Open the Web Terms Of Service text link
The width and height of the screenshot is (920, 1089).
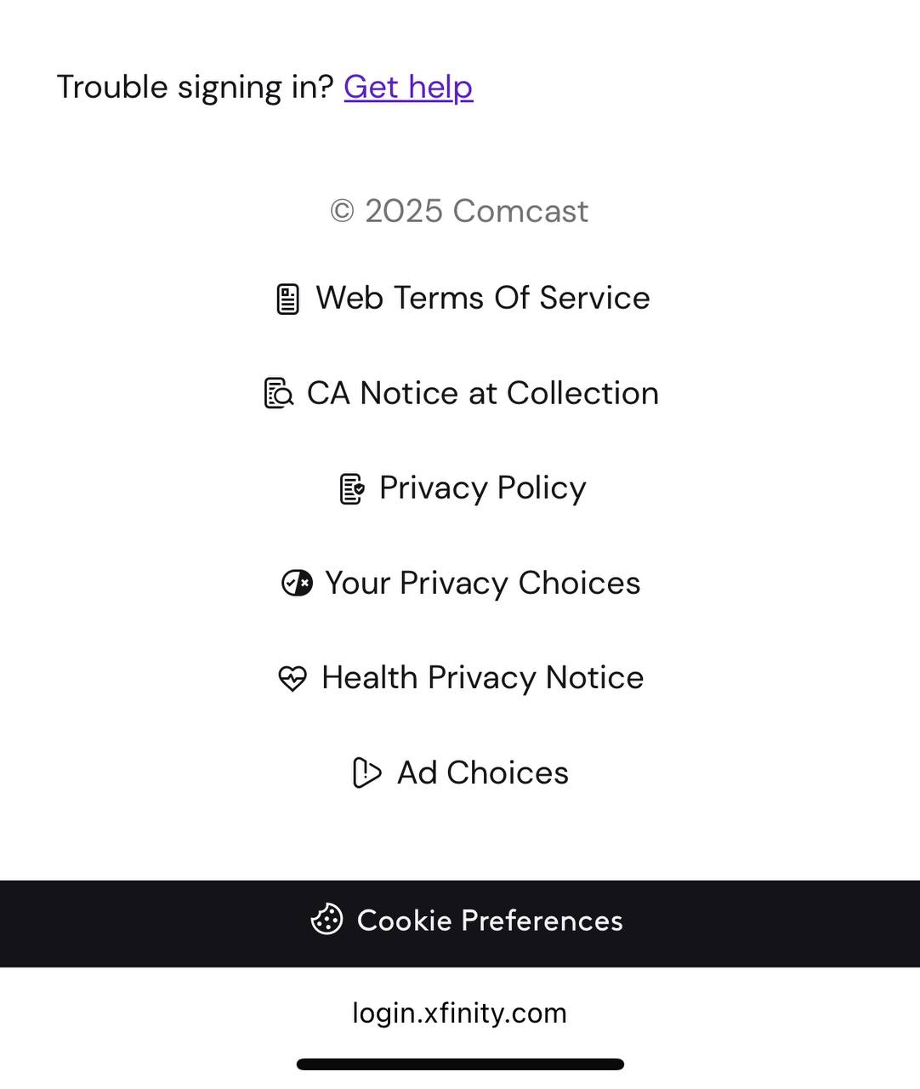(482, 298)
